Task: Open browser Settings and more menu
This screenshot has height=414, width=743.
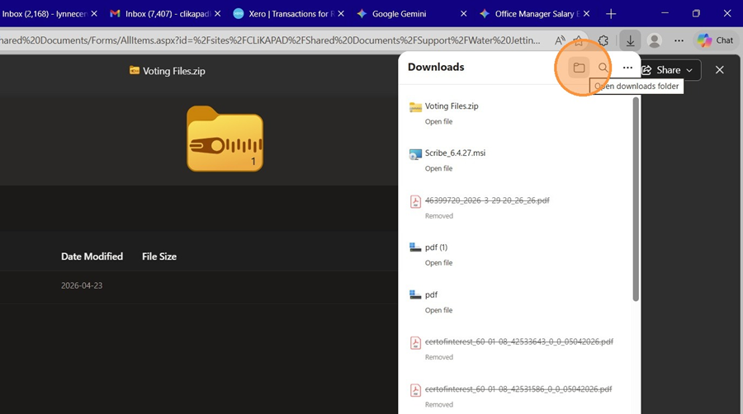Action: [679, 40]
